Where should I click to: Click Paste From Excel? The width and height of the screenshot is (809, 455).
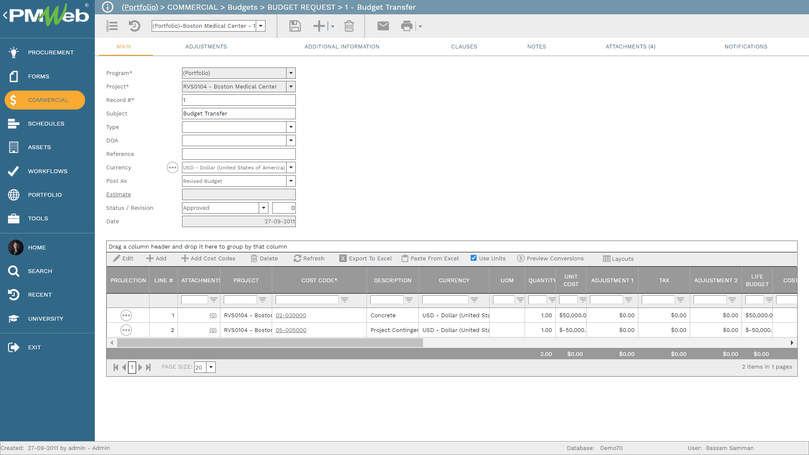coord(430,258)
